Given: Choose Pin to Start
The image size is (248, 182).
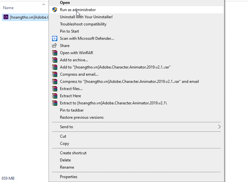Looking at the screenshot, I should [136, 31].
